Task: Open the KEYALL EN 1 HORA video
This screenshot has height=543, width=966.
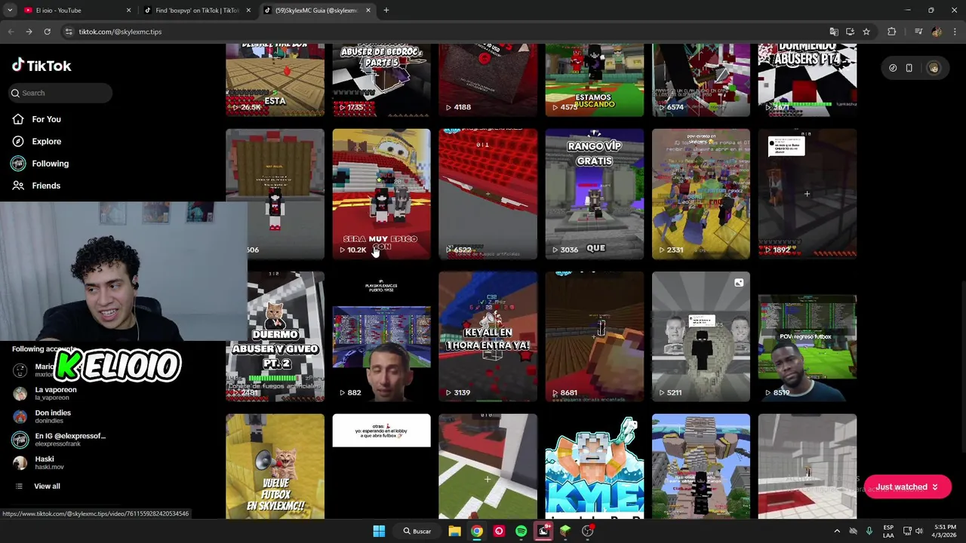Action: [x=488, y=336]
